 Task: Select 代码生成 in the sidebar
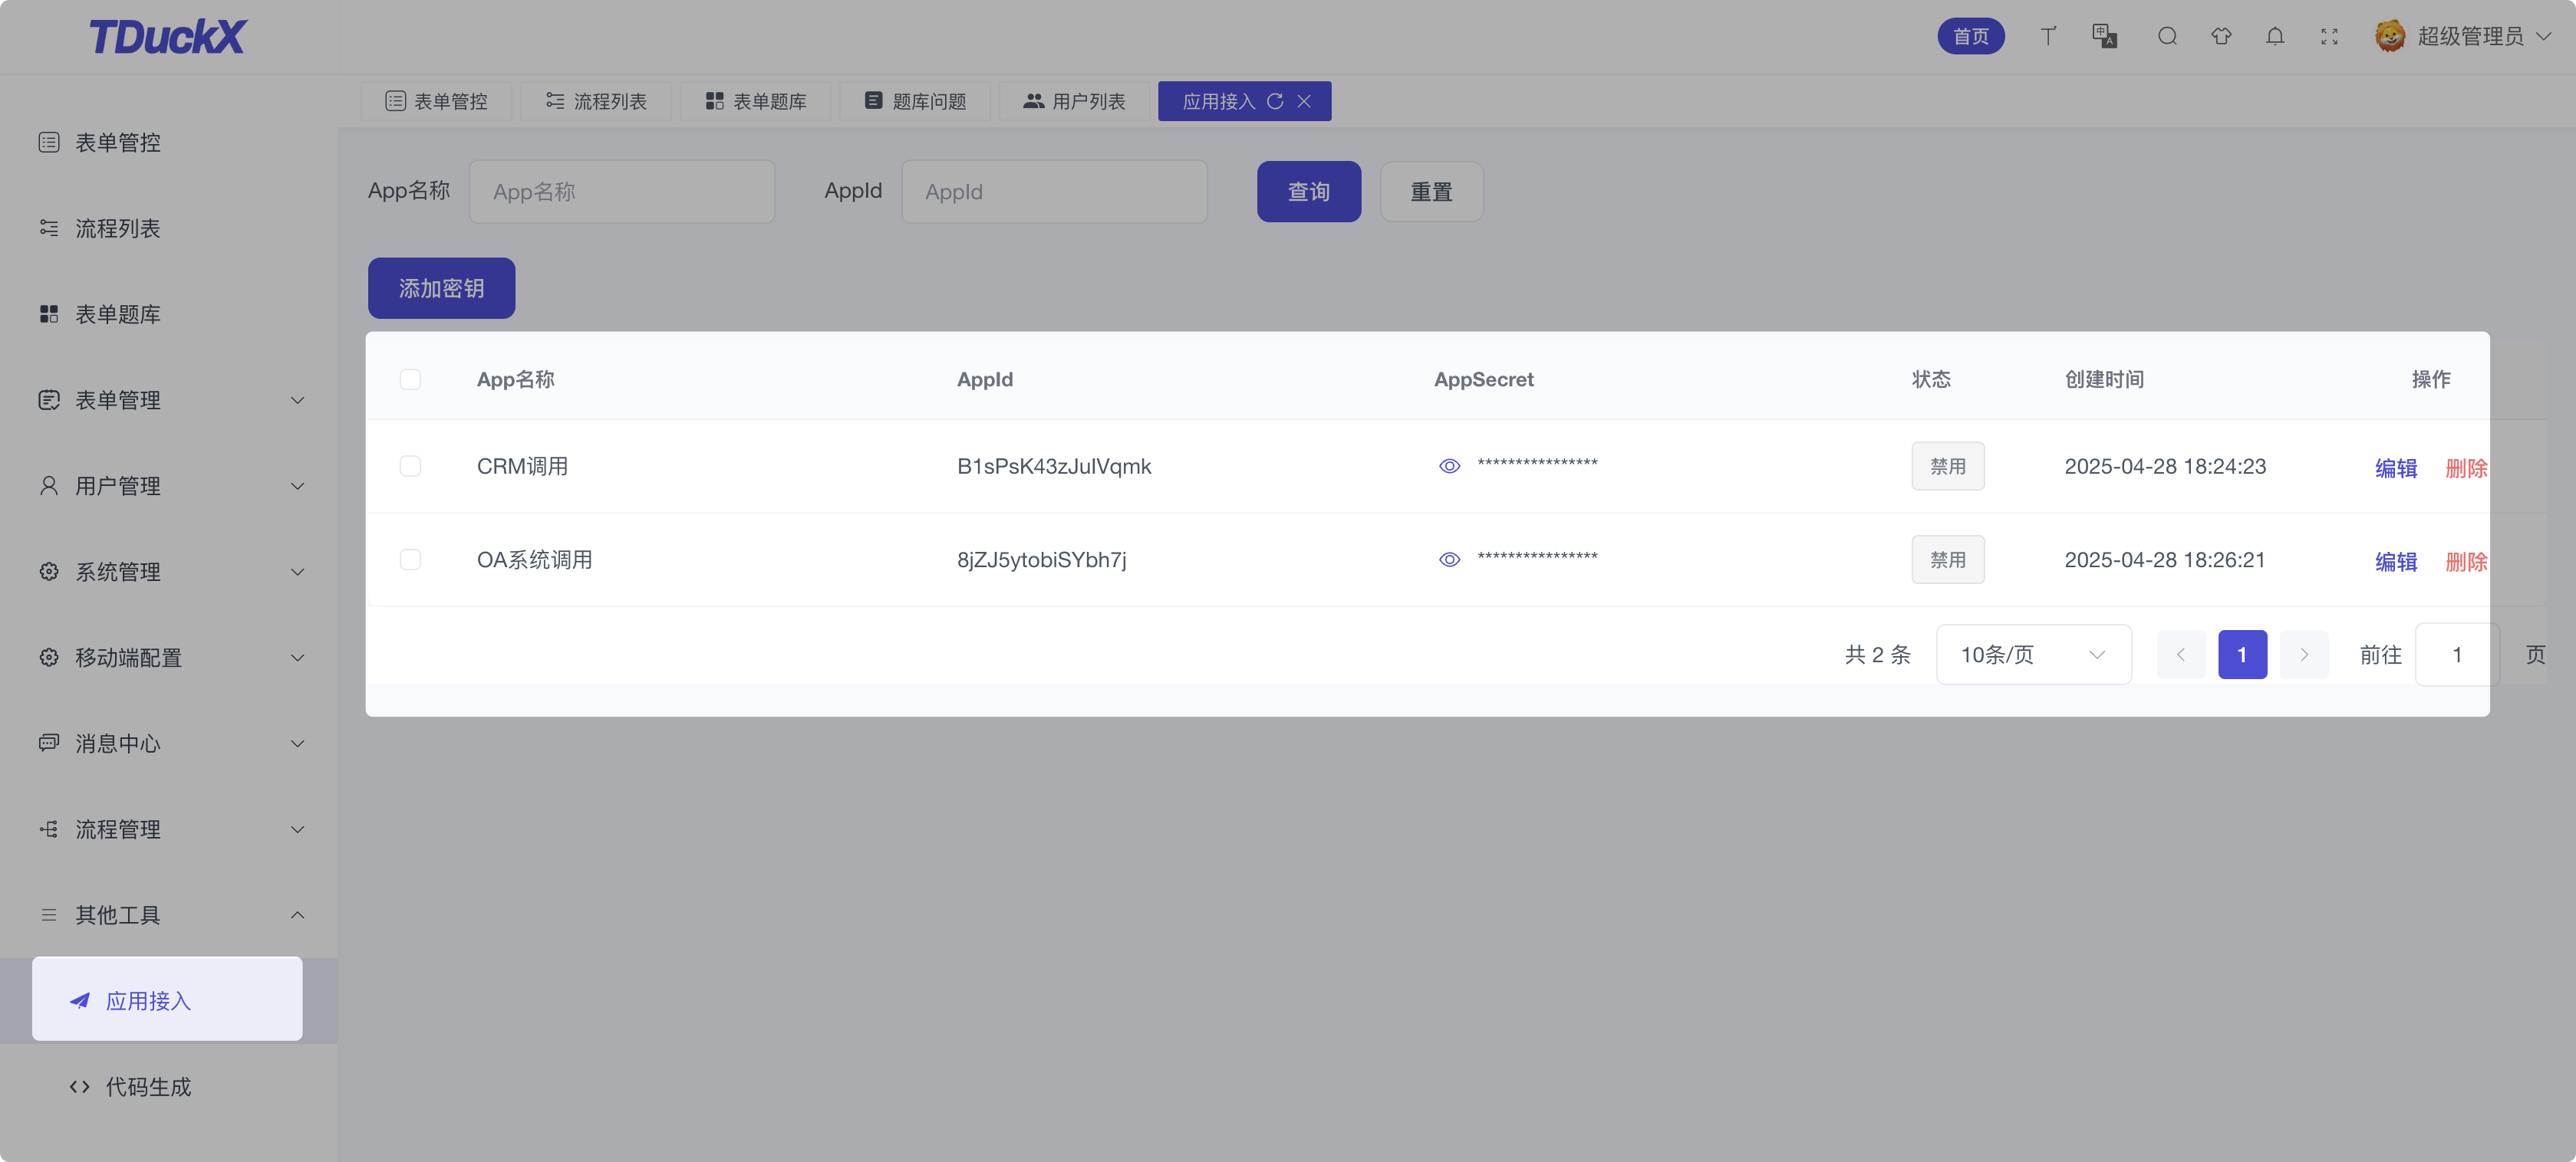coord(148,1087)
